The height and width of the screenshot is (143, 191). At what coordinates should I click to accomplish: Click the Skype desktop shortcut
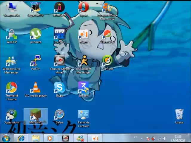click(x=59, y=88)
